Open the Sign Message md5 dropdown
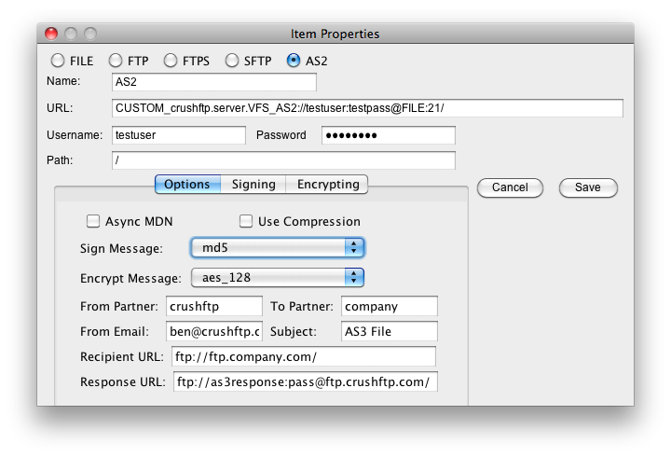This screenshot has height=457, width=671. 278,247
